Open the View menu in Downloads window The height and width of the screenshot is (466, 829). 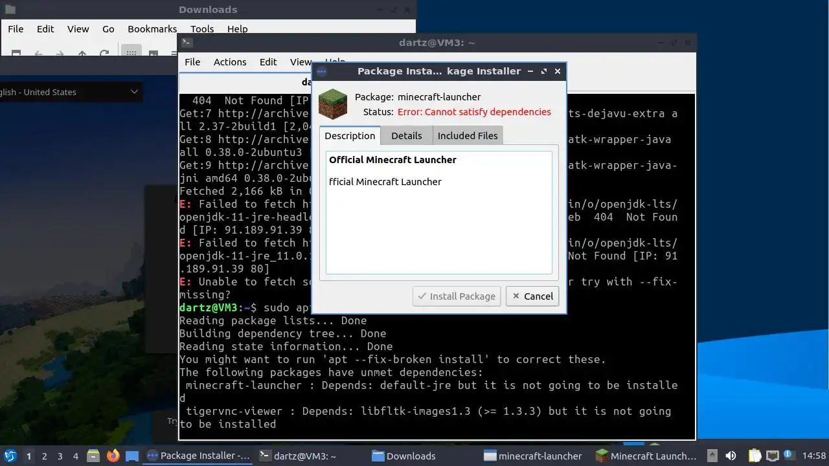[x=78, y=28]
